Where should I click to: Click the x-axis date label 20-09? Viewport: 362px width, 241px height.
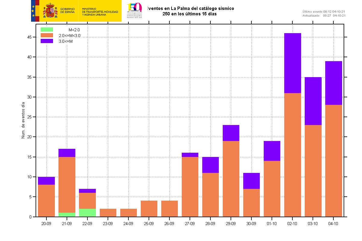tap(46, 224)
